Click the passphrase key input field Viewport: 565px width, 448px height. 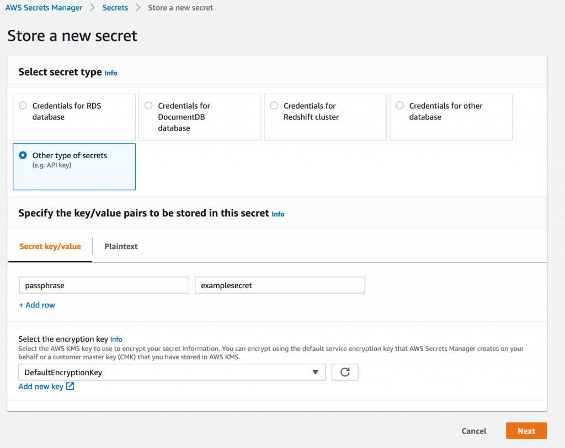(x=104, y=285)
